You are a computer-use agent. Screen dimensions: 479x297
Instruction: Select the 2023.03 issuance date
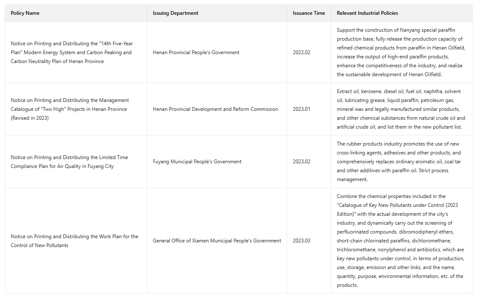301,241
